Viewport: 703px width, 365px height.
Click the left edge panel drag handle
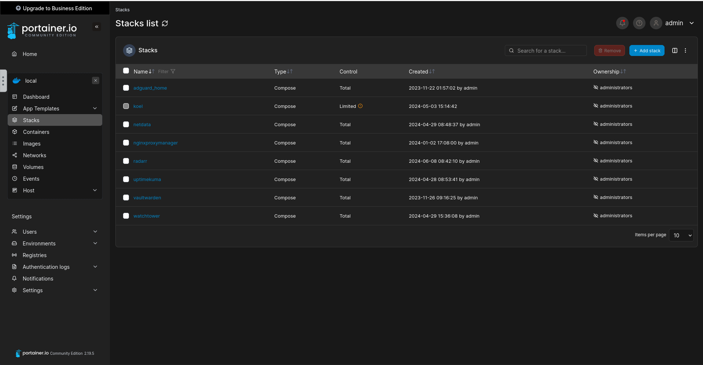click(3, 81)
